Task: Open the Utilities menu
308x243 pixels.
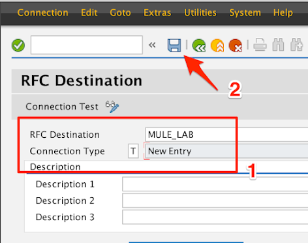Action: [x=200, y=12]
